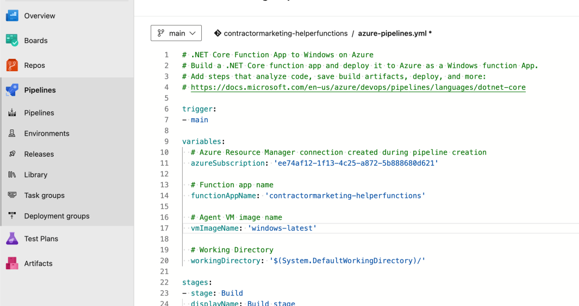
Task: Click the Task groups icon
Action: click(12, 195)
